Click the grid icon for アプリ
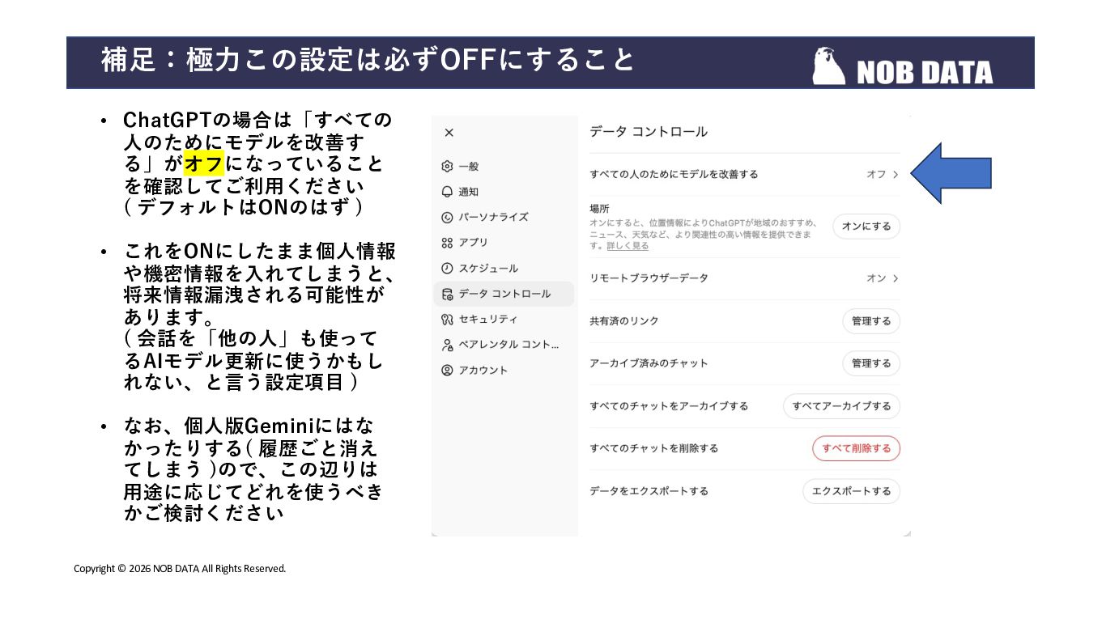 coord(447,243)
